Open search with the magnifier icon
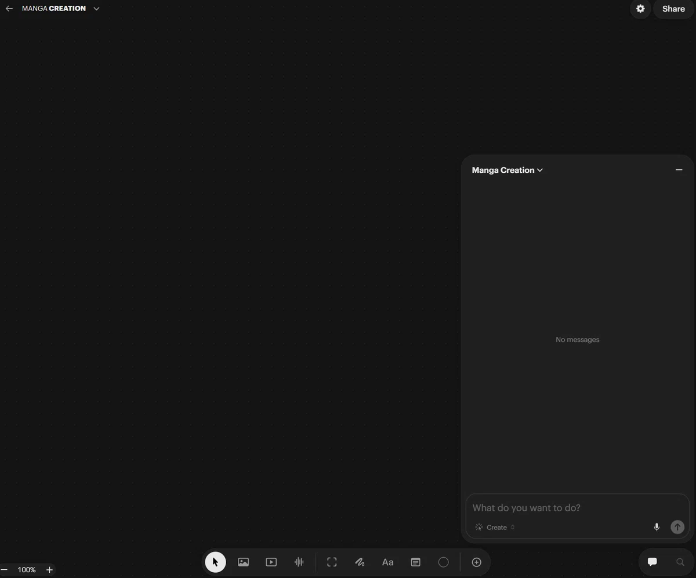Viewport: 696px width, 578px height. click(x=680, y=562)
